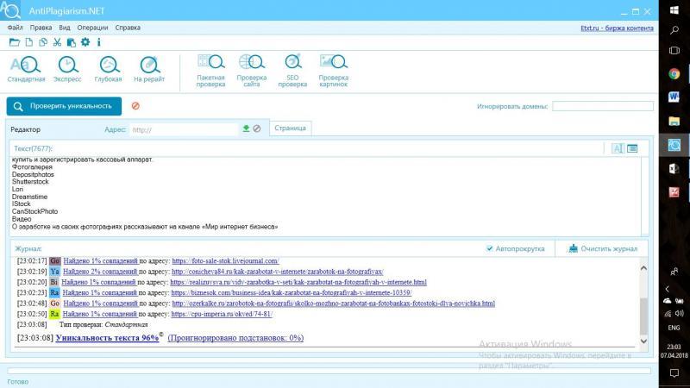Click the cut scissors toolbar icon

click(57, 42)
